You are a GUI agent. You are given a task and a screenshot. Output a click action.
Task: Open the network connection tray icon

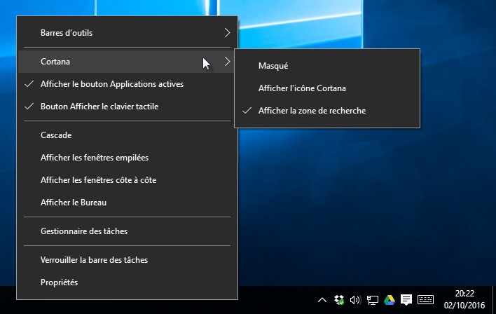click(372, 300)
